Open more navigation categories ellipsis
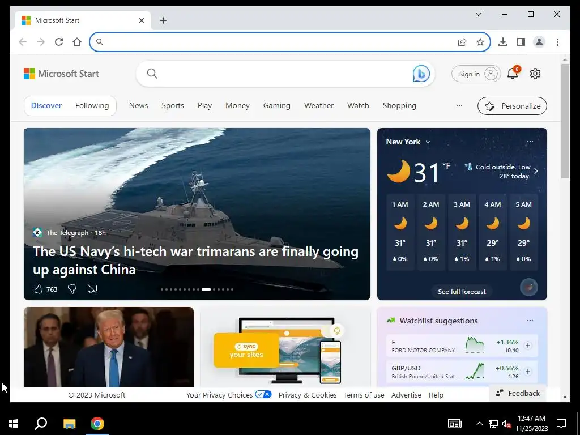The height and width of the screenshot is (435, 580). click(459, 106)
